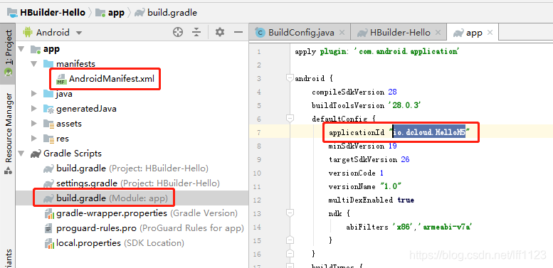The image size is (553, 268).
Task: Close the app editor tab
Action: [x=490, y=33]
